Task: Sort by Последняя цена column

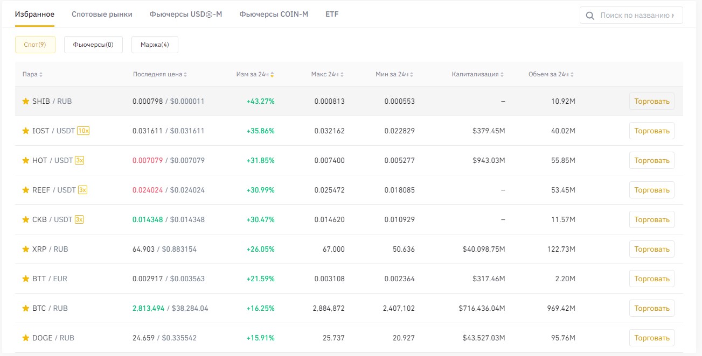Action: [x=160, y=74]
